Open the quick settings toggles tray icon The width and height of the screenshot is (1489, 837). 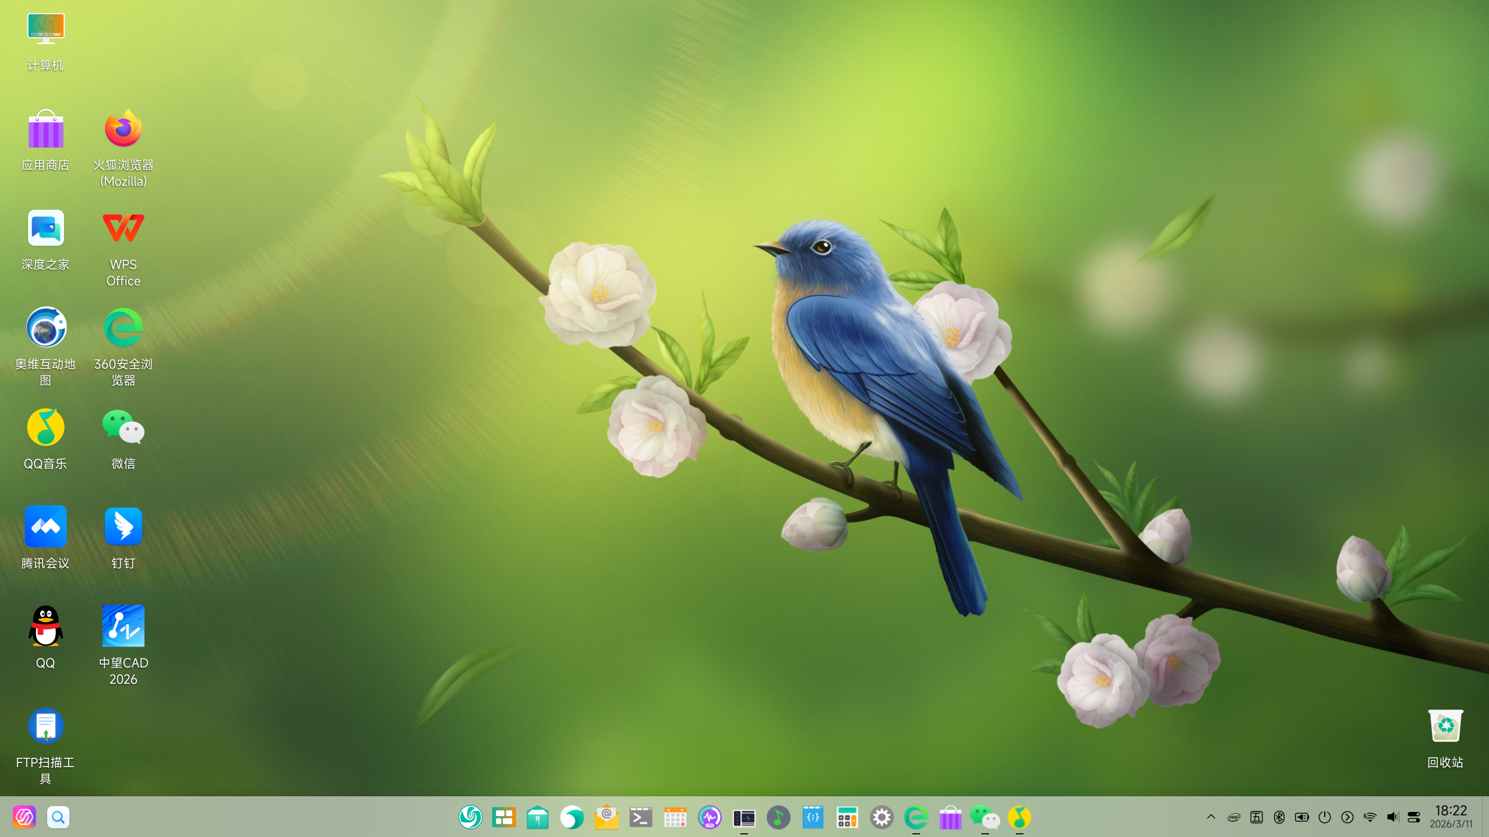tap(1414, 817)
